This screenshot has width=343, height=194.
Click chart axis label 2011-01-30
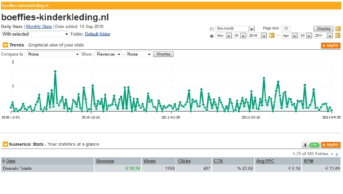171,117
